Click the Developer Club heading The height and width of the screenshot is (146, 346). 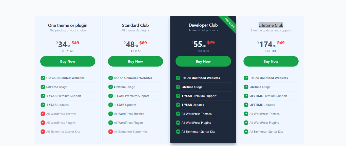coord(203,25)
